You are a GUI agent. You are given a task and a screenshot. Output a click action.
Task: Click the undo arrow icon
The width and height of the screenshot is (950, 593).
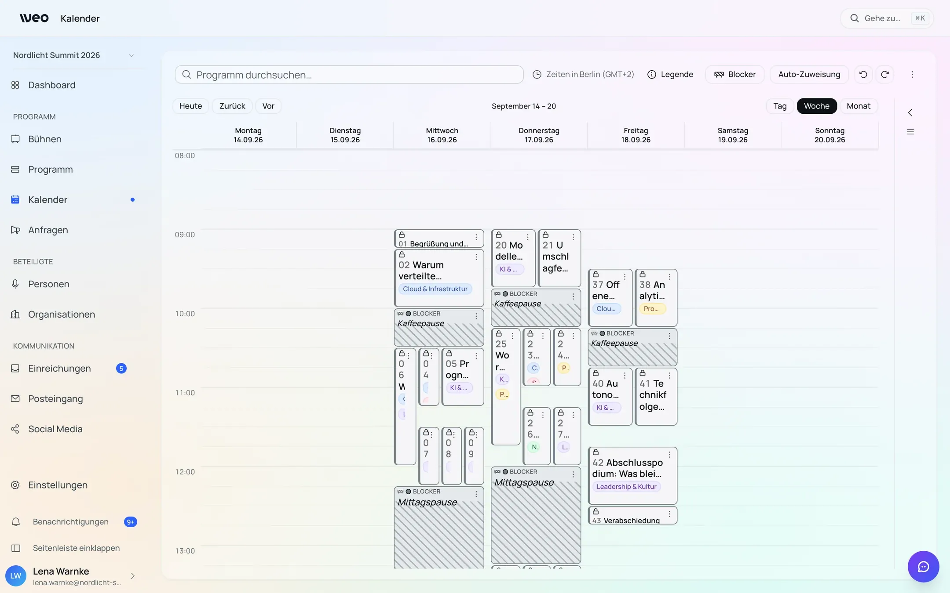pyautogui.click(x=863, y=75)
